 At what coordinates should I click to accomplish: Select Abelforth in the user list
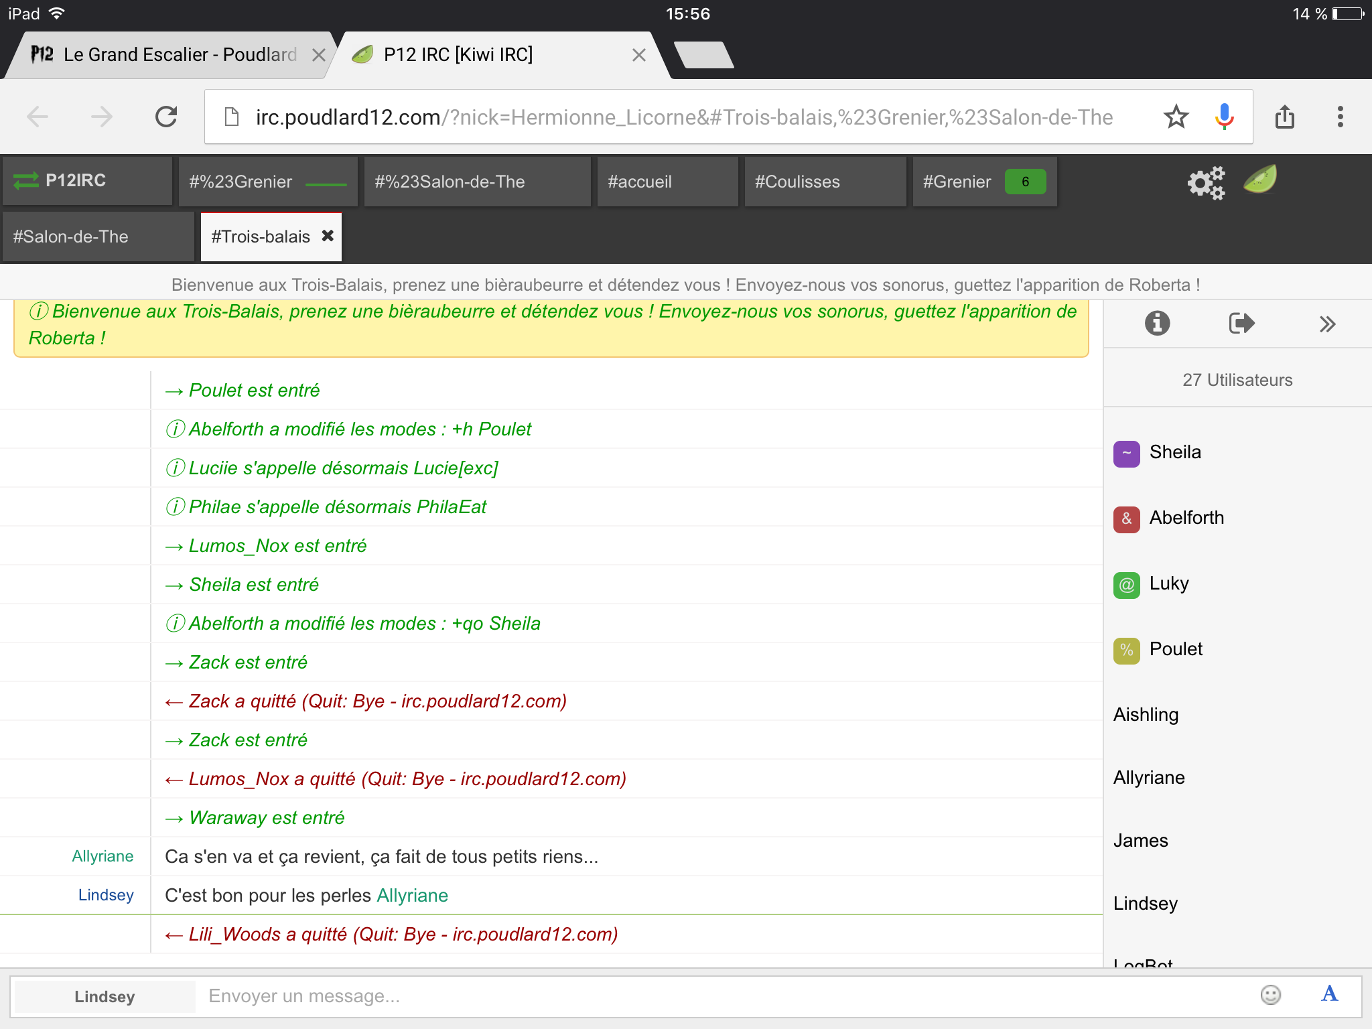(1186, 518)
